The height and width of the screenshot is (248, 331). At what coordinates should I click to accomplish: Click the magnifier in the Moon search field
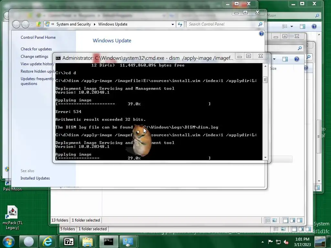(x=317, y=15)
